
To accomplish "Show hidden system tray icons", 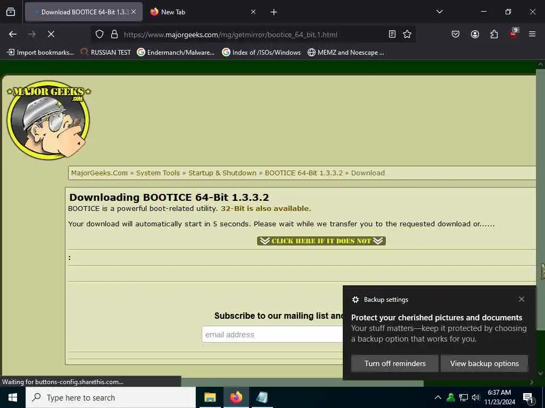I will pos(438,397).
